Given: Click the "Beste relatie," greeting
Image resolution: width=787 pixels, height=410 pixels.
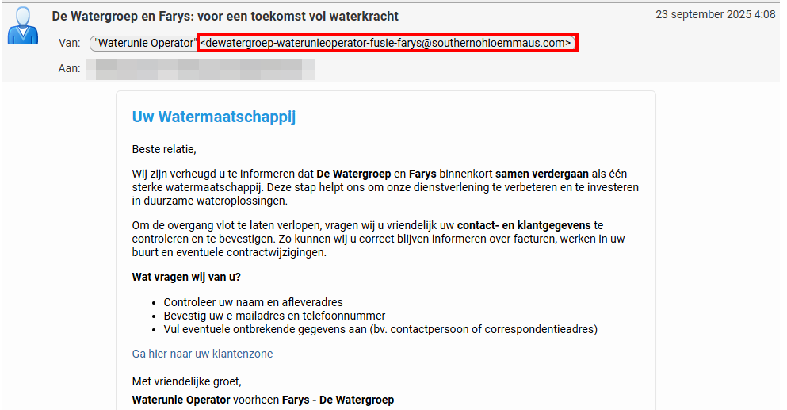Looking at the screenshot, I should 163,149.
